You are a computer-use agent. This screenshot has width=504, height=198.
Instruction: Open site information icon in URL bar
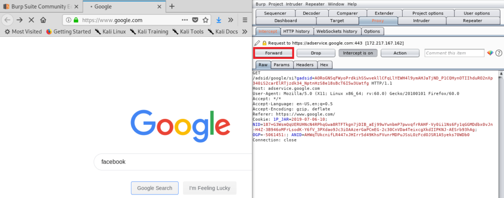click(x=68, y=20)
